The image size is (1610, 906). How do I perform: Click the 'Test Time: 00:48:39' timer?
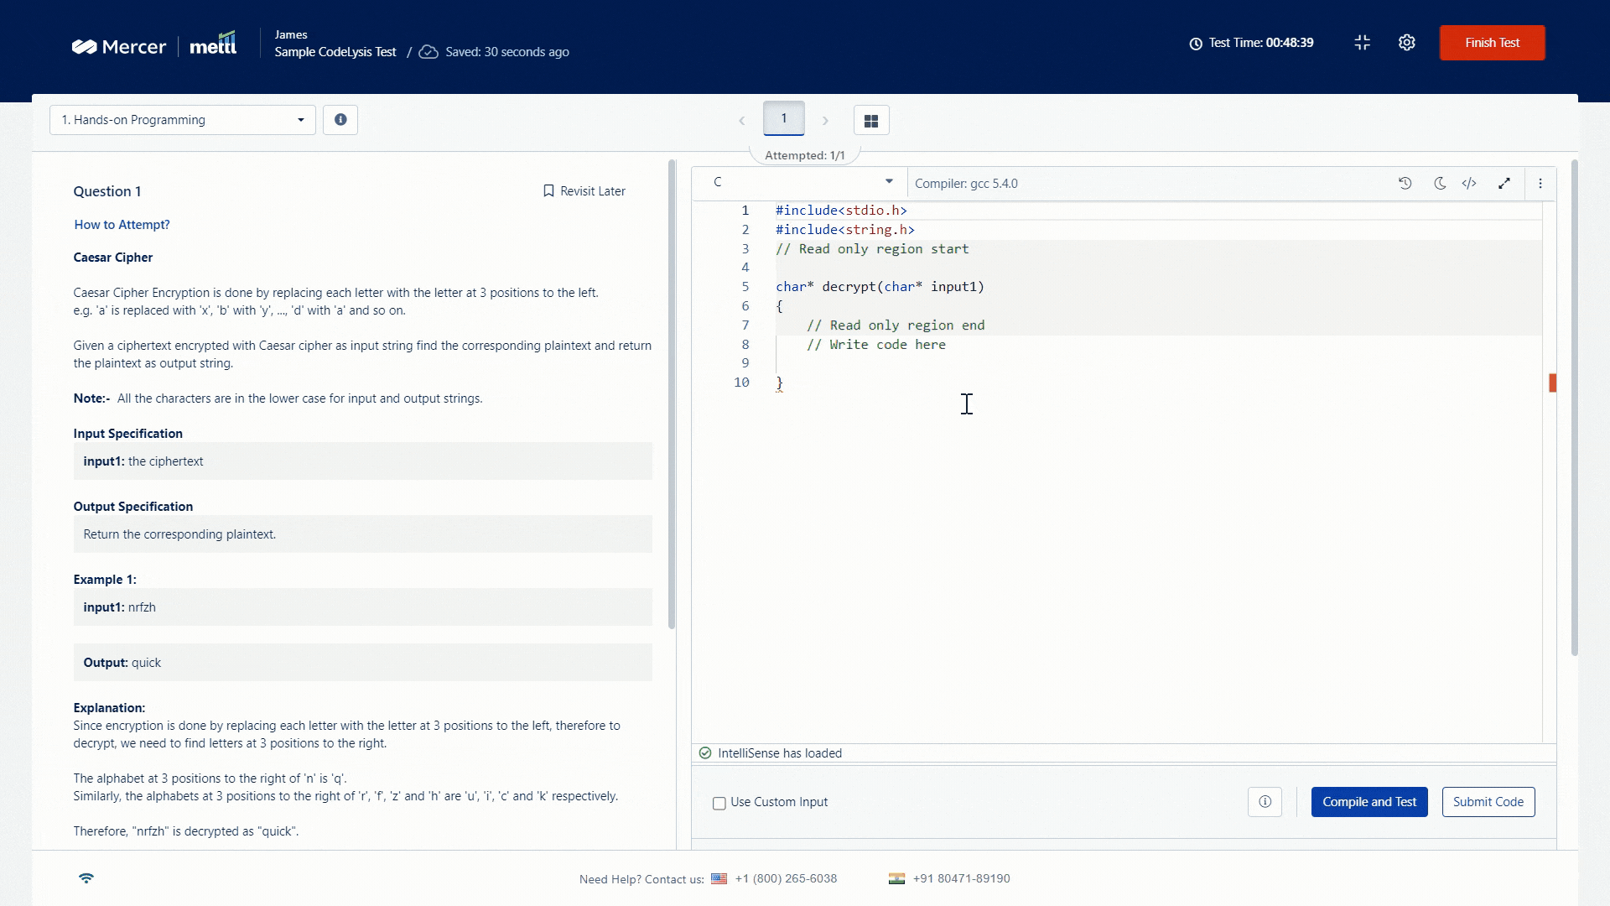pos(1261,43)
